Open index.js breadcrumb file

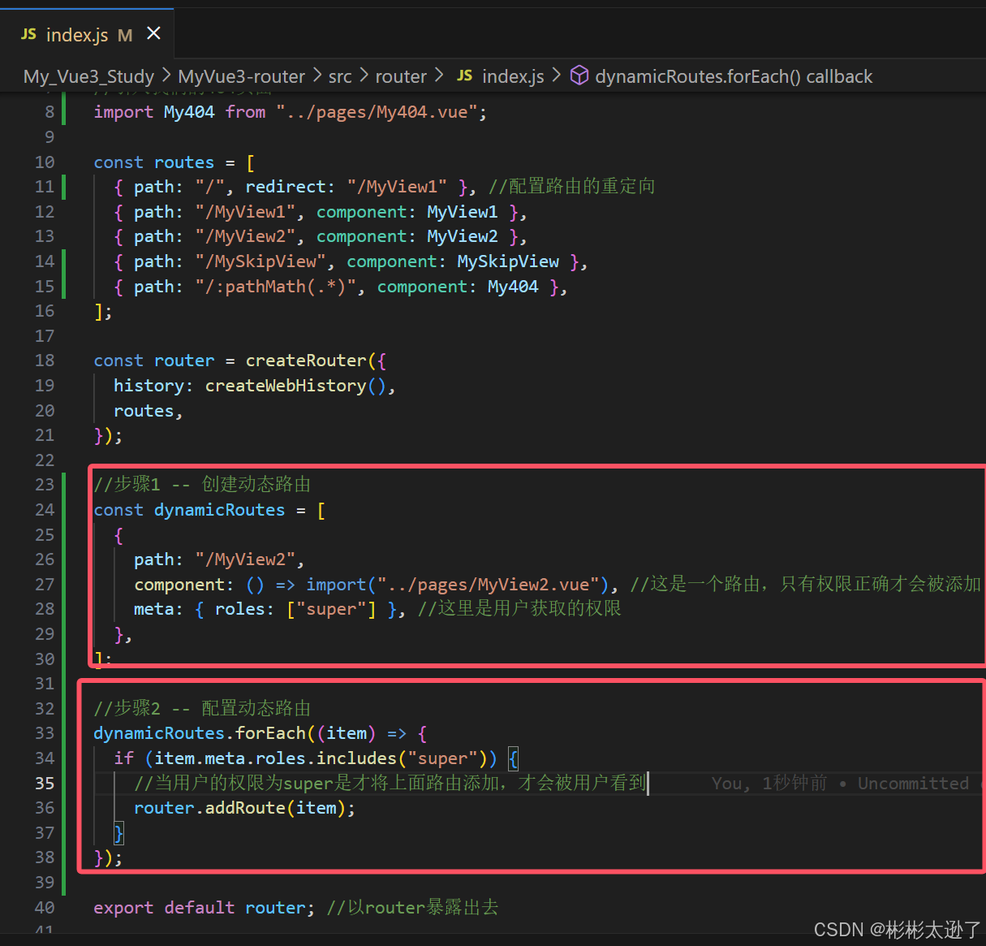click(513, 76)
